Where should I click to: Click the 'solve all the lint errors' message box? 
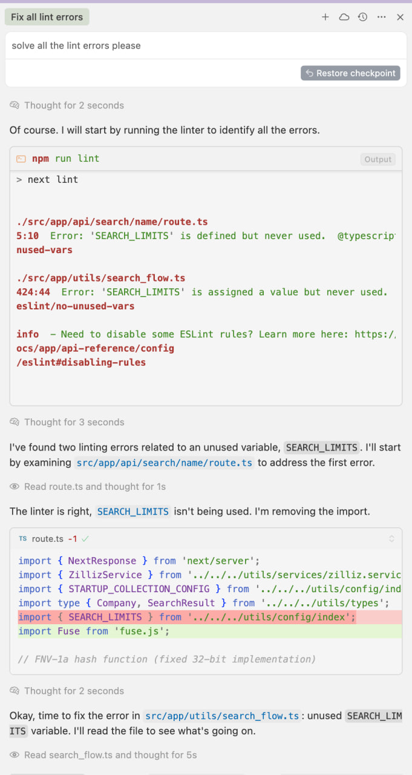coord(206,45)
